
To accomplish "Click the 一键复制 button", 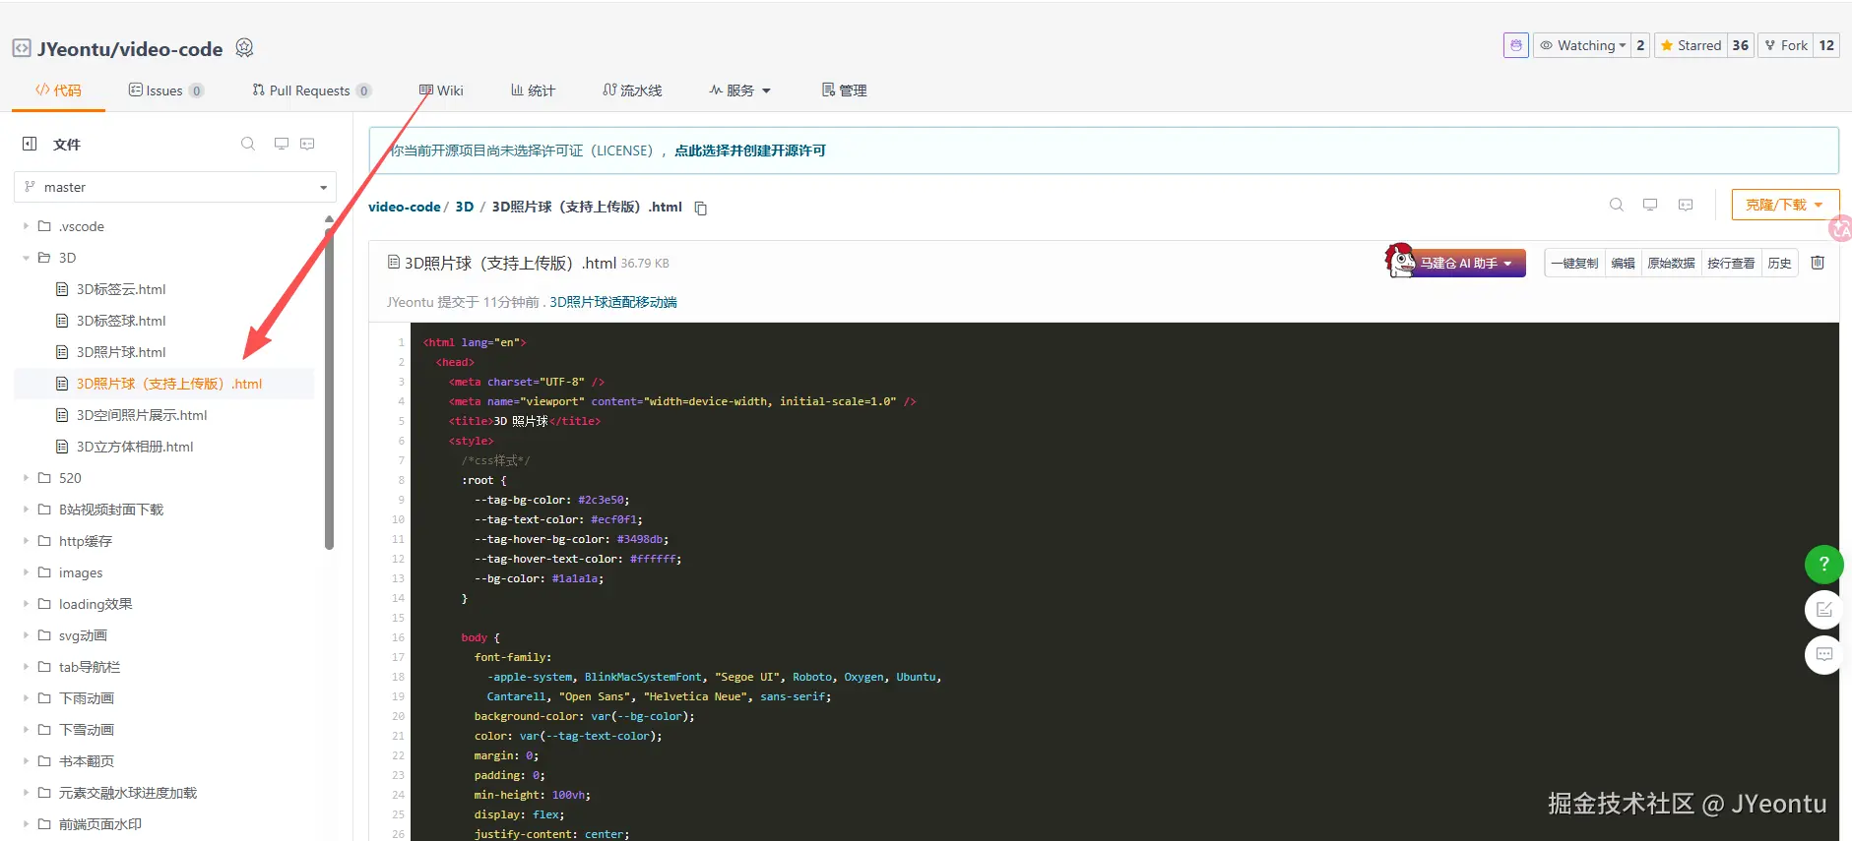I will [x=1574, y=263].
